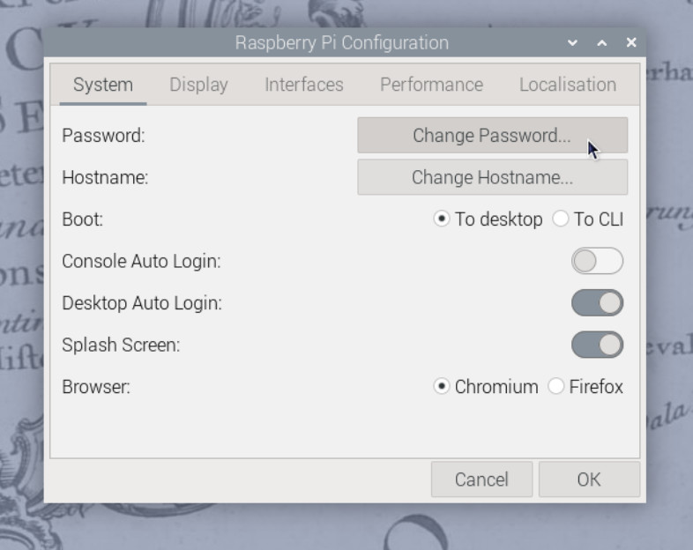Viewport: 693px width, 550px height.
Task: Choose Firefox as the browser
Action: (x=556, y=387)
